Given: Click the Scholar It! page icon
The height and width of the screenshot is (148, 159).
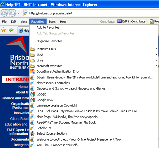Looking at the screenshot, I should [32, 128].
